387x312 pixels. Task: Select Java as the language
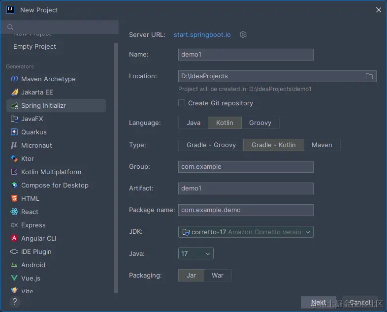(x=193, y=123)
